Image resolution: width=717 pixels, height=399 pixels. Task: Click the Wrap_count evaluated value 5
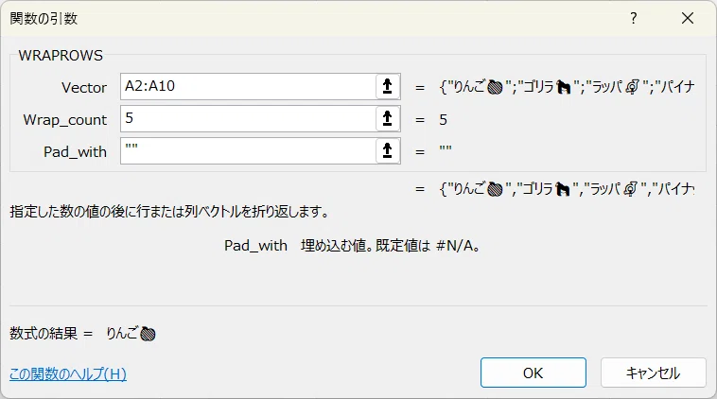click(443, 120)
